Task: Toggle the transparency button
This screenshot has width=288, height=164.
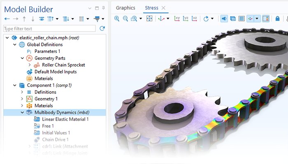Action: [x=233, y=18]
